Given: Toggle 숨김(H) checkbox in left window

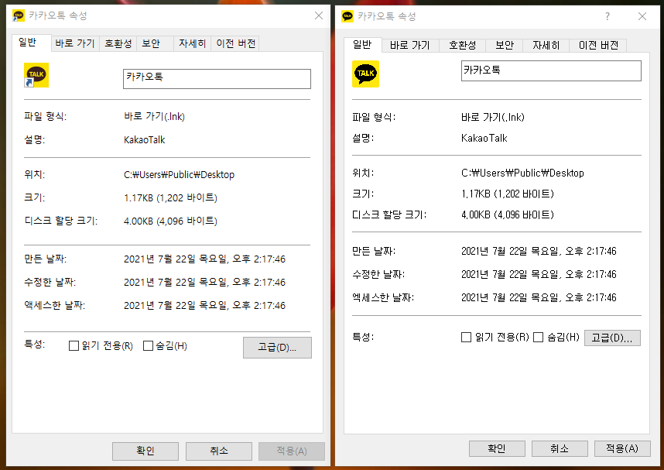Looking at the screenshot, I should (x=148, y=346).
